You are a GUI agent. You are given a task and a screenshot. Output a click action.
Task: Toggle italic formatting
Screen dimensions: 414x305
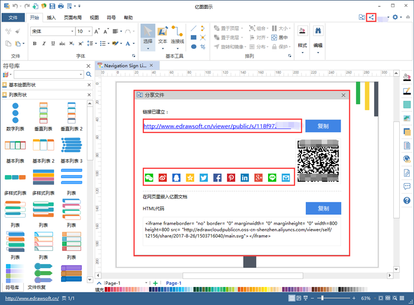[x=44, y=43]
